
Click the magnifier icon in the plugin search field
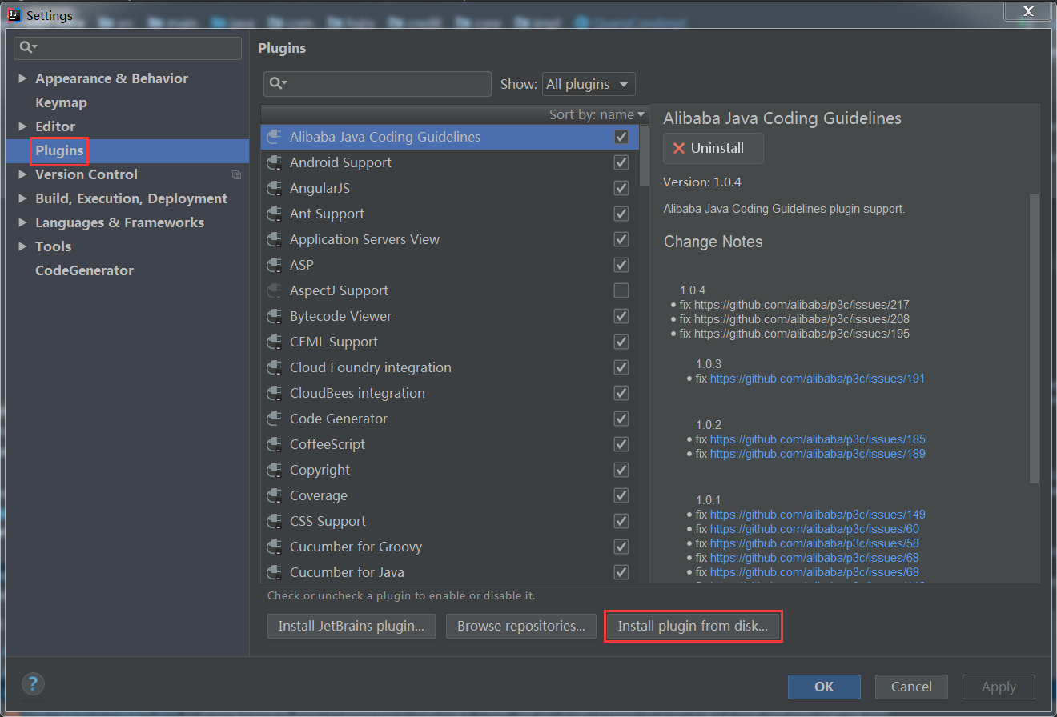(276, 84)
